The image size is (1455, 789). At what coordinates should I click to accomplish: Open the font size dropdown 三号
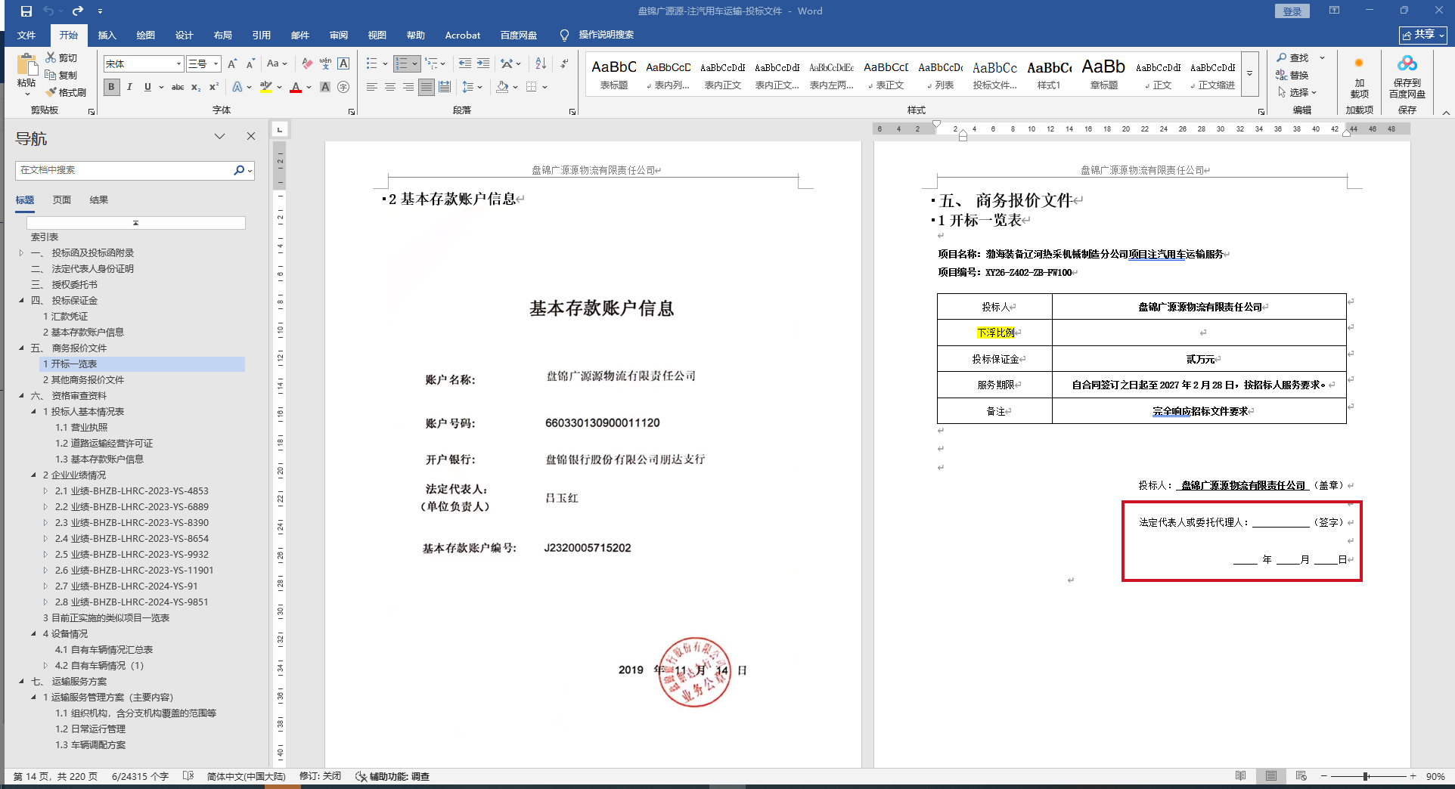[x=216, y=63]
